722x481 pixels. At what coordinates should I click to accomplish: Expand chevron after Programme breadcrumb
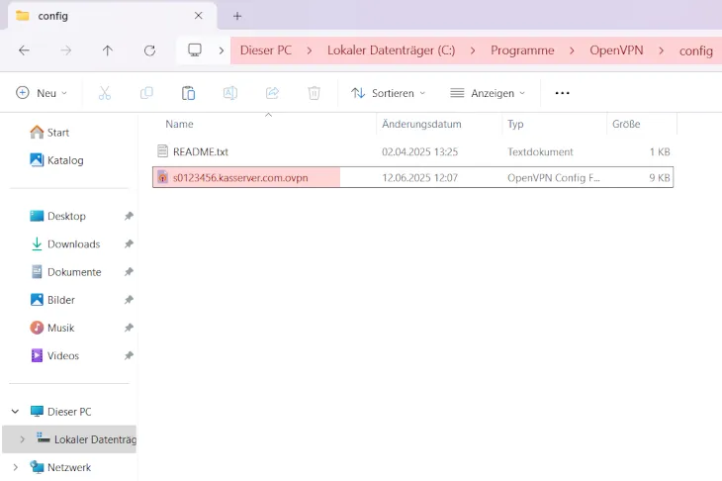tap(572, 50)
